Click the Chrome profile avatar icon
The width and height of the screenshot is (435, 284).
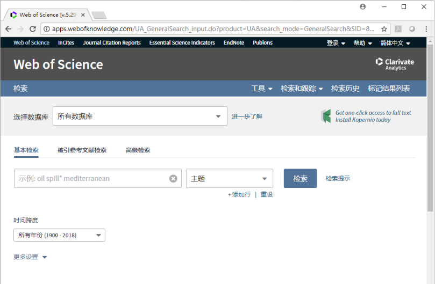[x=362, y=6]
